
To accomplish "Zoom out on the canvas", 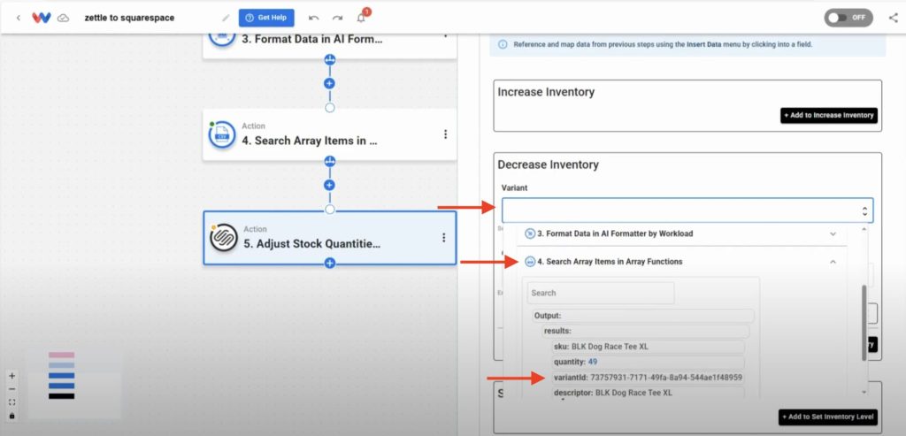I will point(12,389).
